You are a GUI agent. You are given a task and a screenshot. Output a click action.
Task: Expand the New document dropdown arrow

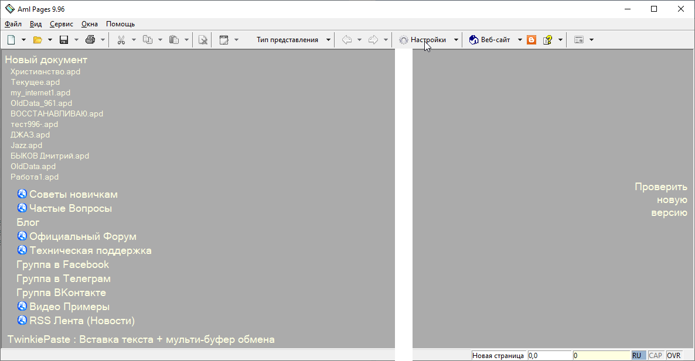click(x=23, y=40)
